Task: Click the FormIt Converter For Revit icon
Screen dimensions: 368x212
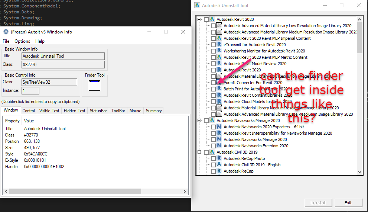Action: click(219, 83)
